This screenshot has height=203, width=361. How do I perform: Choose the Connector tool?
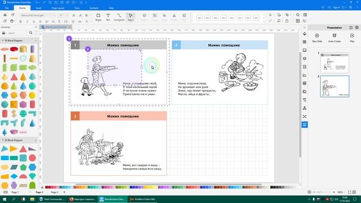click(119, 17)
